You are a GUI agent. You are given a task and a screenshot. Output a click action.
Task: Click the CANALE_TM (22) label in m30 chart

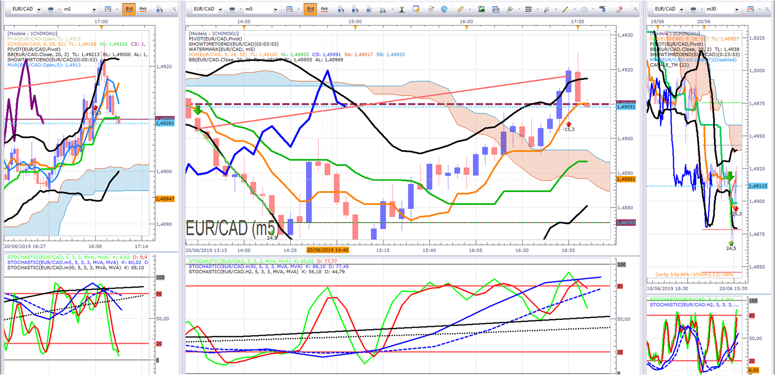[669, 65]
